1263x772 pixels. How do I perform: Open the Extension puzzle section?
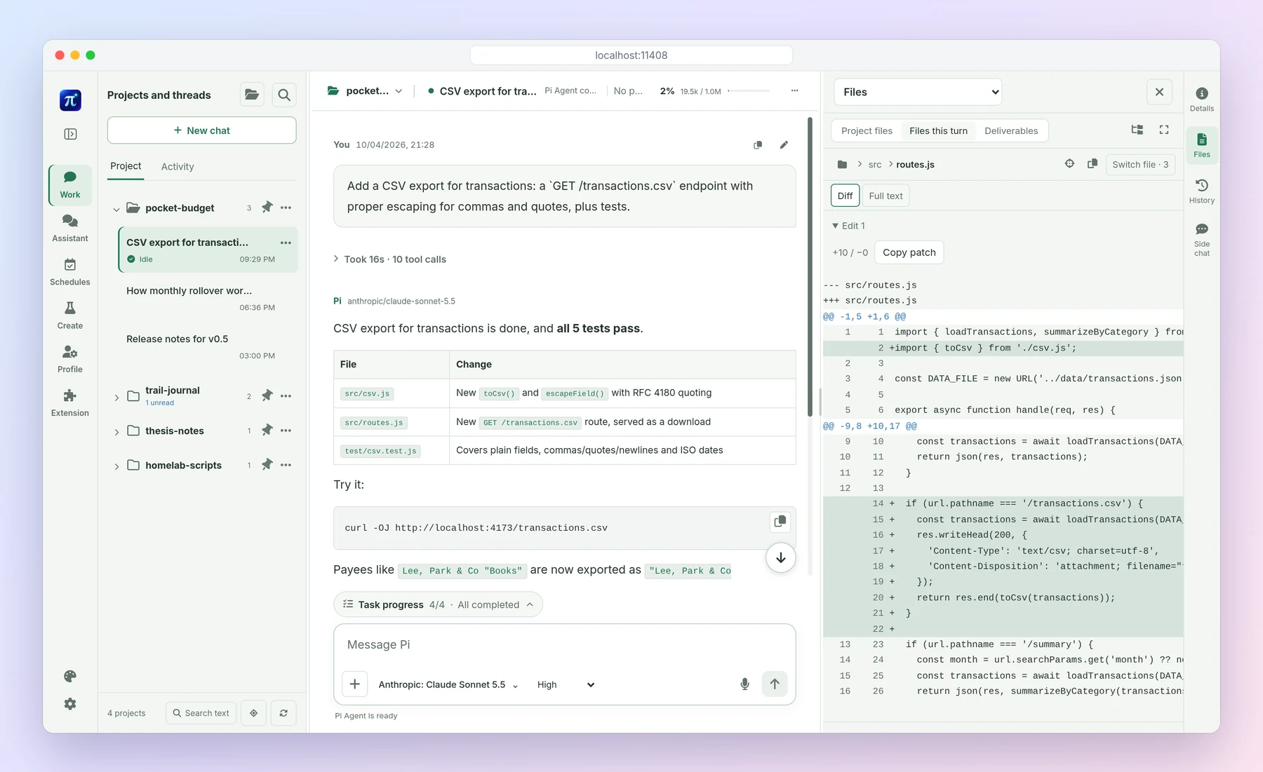[x=70, y=403]
